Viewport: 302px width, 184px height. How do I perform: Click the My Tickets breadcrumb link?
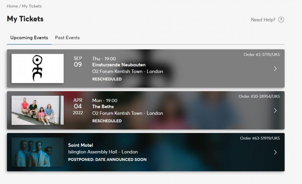point(32,6)
